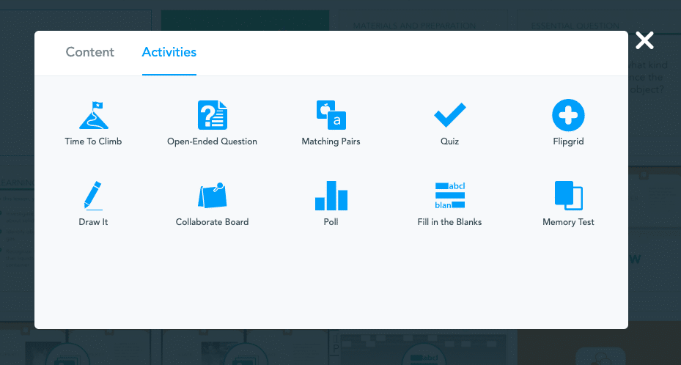
Task: Select the Time To Climb mountain icon
Action: click(93, 116)
